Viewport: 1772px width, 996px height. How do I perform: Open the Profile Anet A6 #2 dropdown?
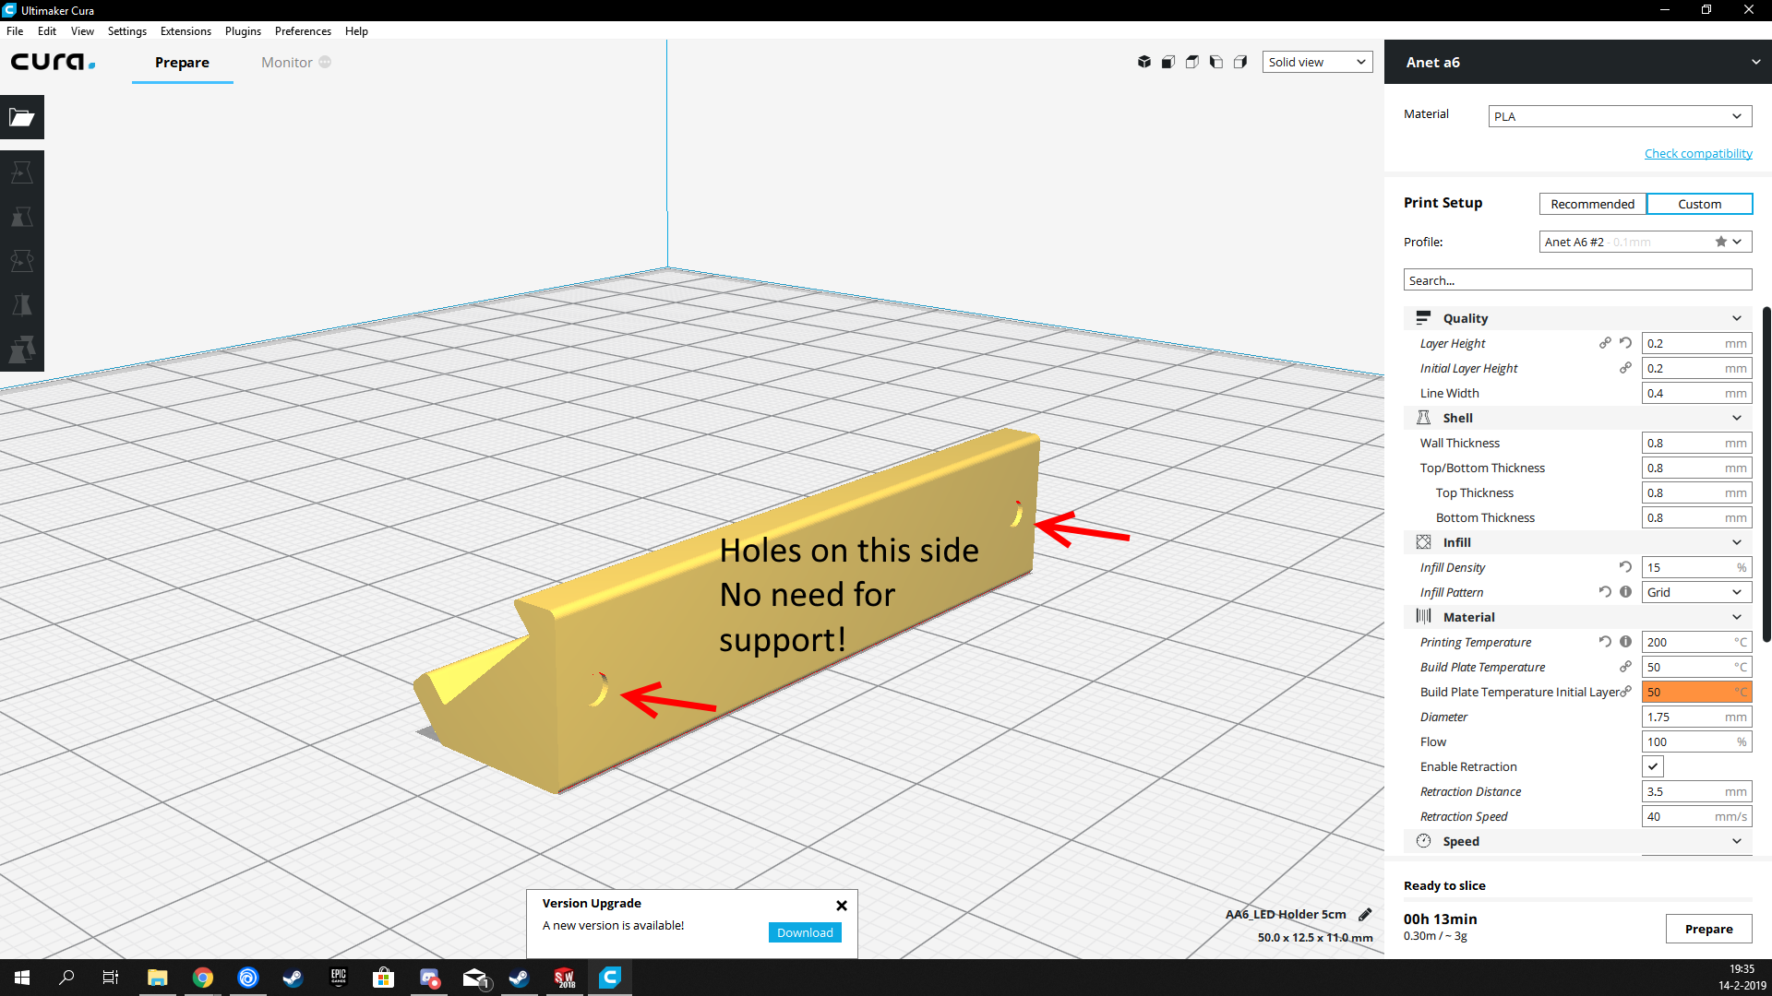coord(1645,242)
